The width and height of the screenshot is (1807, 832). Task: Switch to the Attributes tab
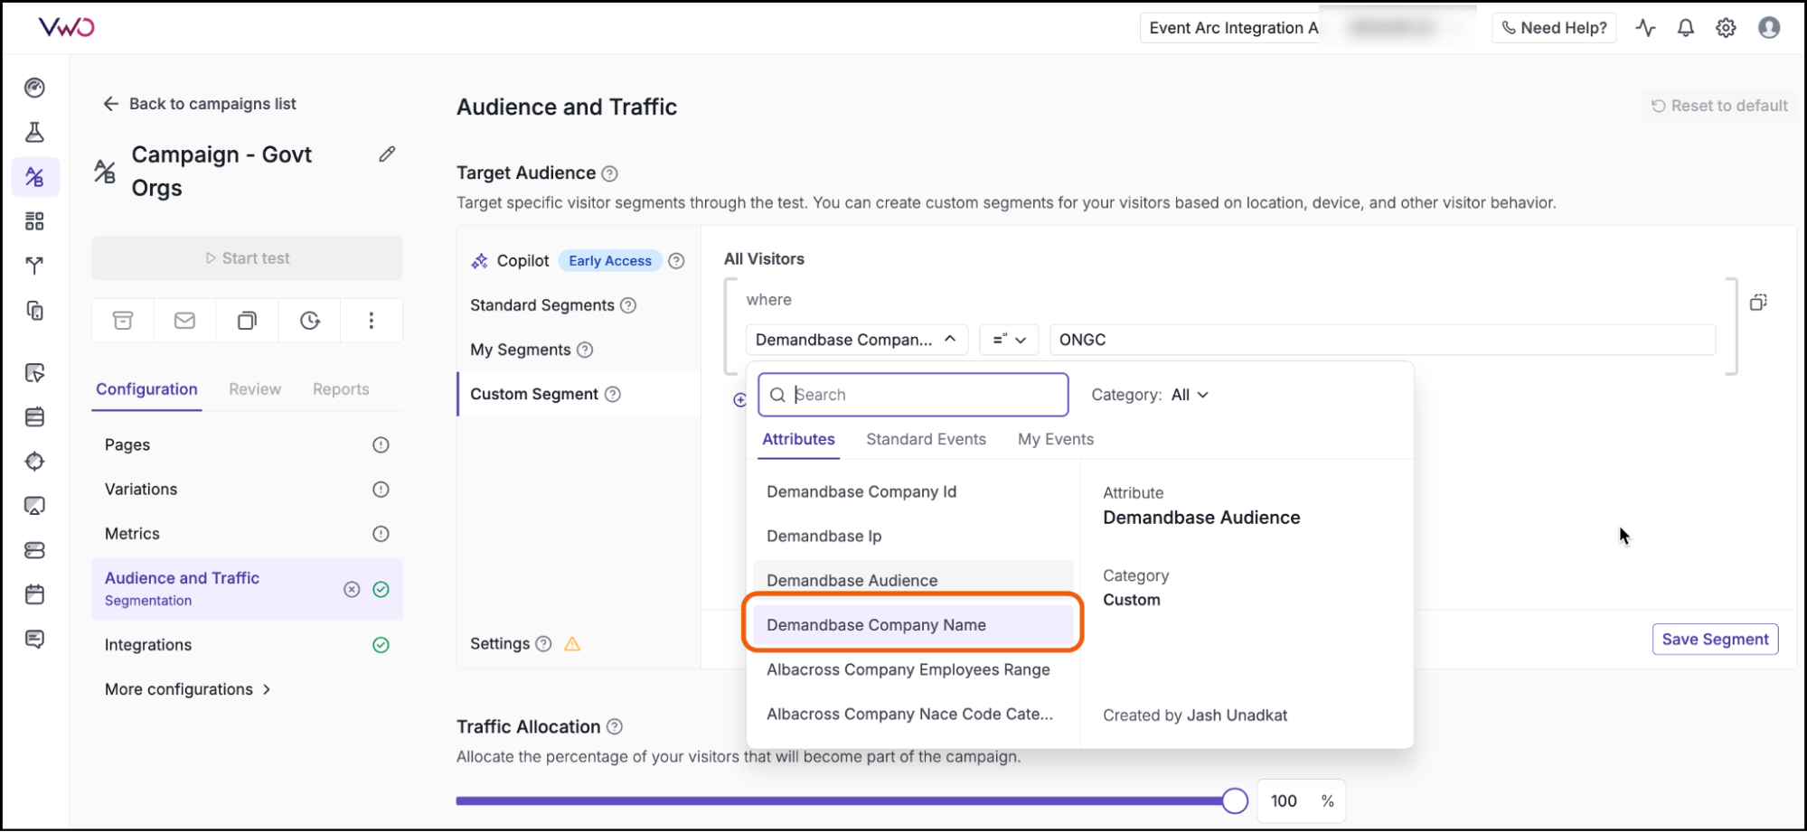click(798, 439)
